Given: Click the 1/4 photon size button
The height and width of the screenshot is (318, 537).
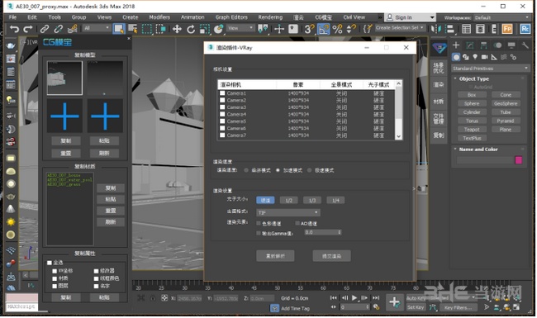Looking at the screenshot, I should coord(335,200).
